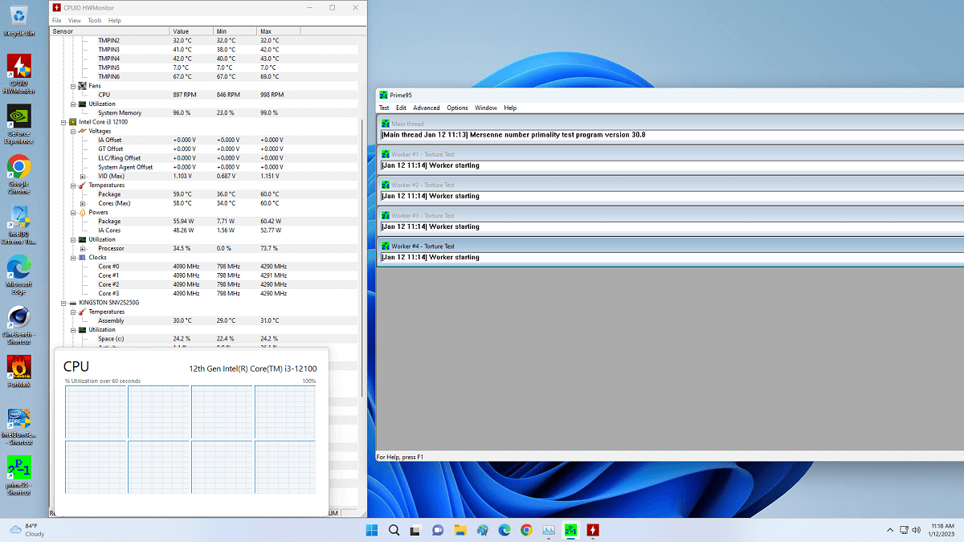Collapse the Intel Core i3 12100 node
Image resolution: width=964 pixels, height=542 pixels.
pyautogui.click(x=64, y=122)
